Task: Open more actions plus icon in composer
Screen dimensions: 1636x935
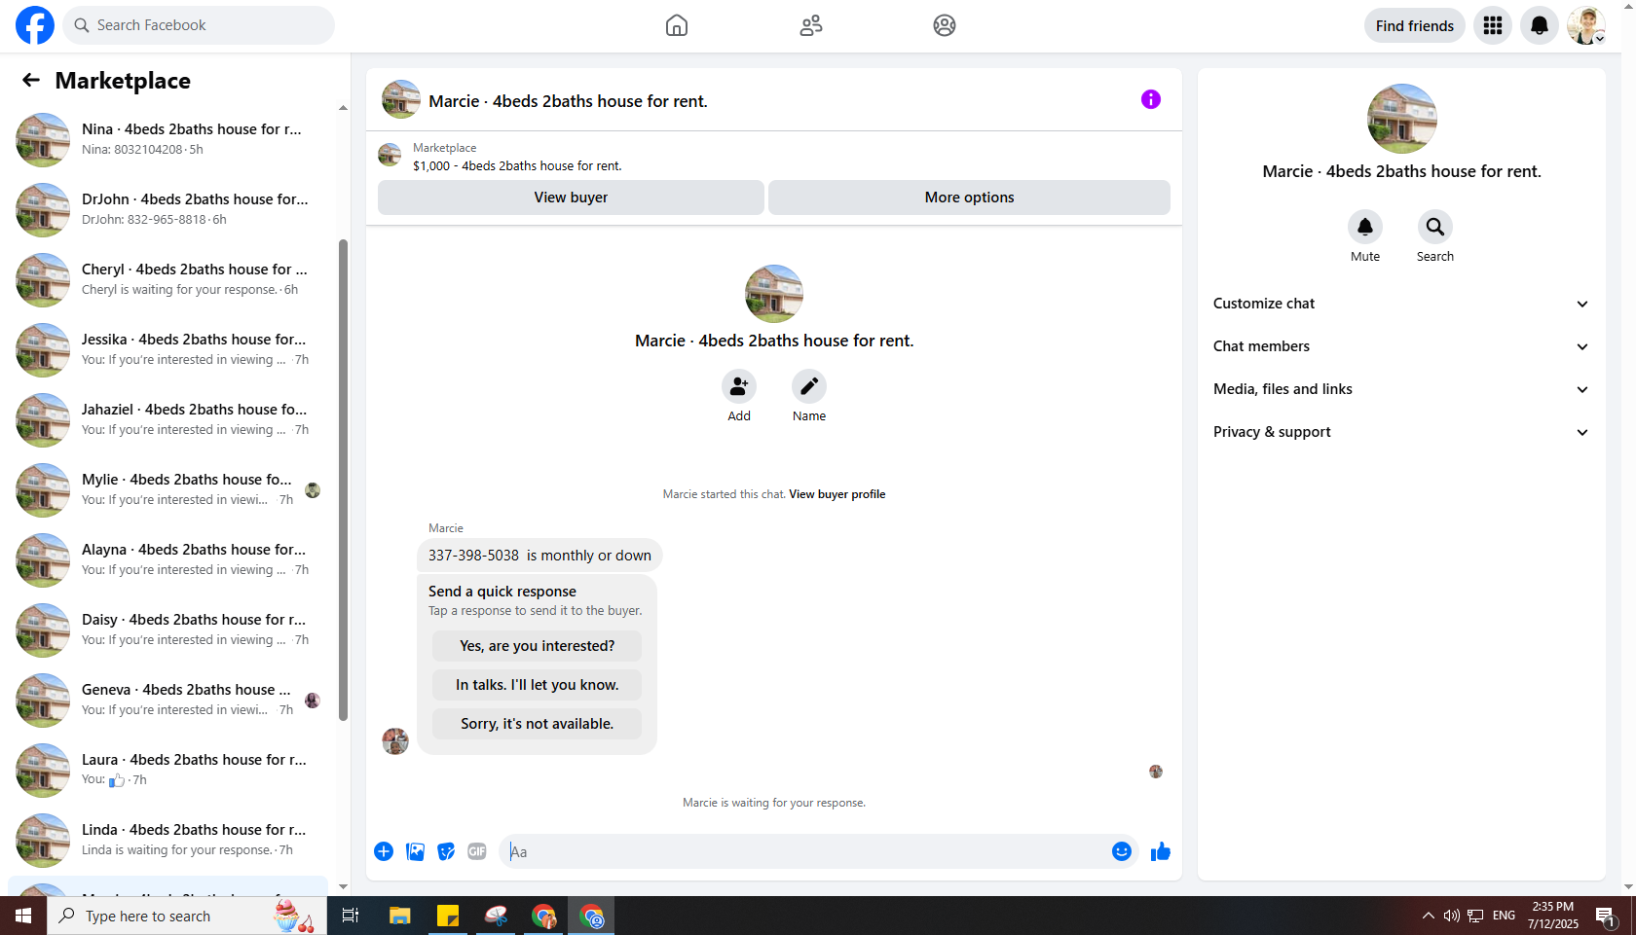Action: coord(384,851)
